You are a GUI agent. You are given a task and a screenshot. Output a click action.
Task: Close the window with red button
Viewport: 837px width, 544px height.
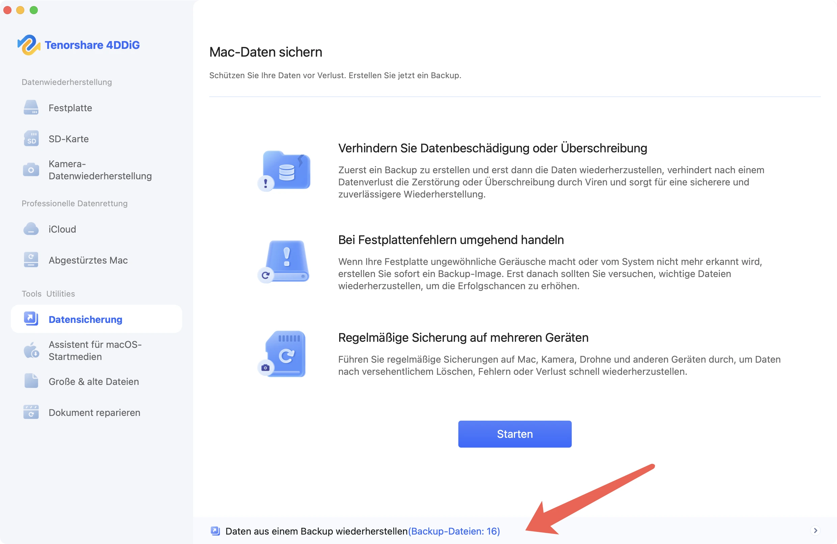(x=7, y=10)
